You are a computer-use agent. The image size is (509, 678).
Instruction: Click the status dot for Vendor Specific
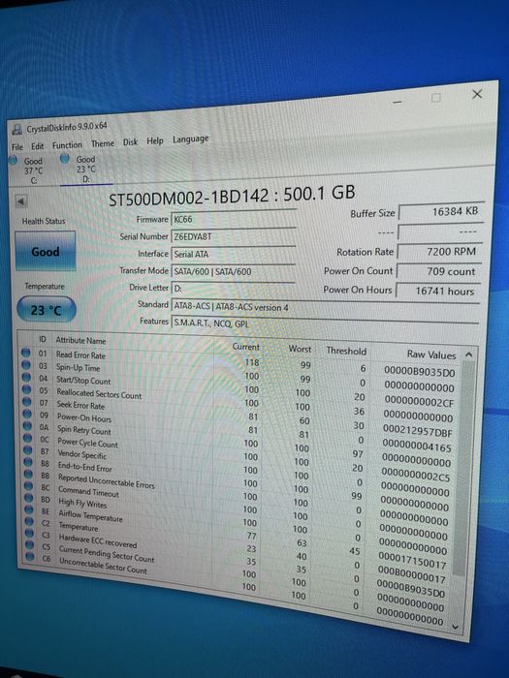coord(28,449)
